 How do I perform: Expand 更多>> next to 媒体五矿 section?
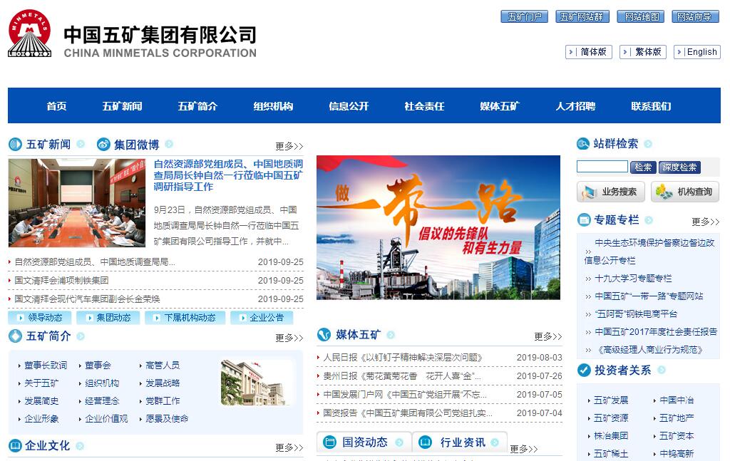548,336
